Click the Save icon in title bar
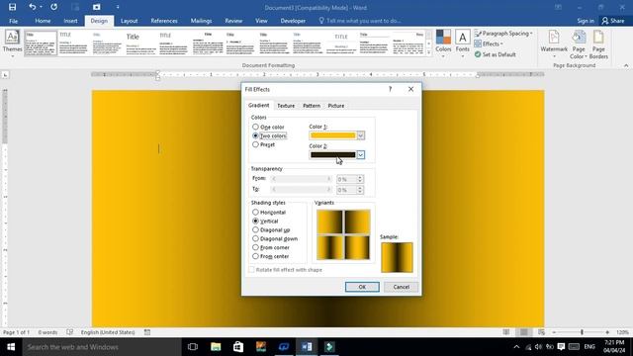The width and height of the screenshot is (633, 356). (x=13, y=7)
